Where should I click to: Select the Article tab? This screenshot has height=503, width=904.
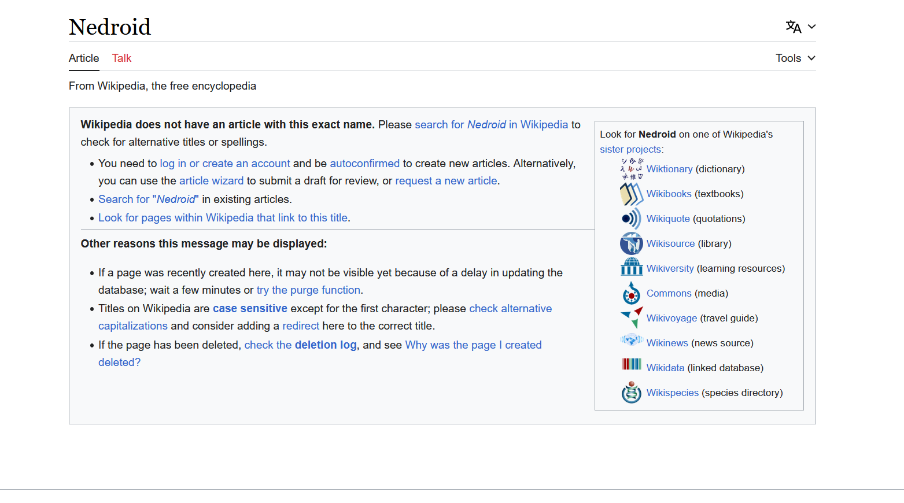(x=84, y=58)
